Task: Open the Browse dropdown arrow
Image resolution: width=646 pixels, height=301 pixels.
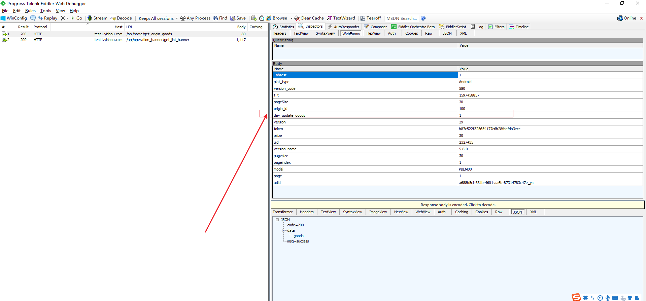Action: coord(292,18)
